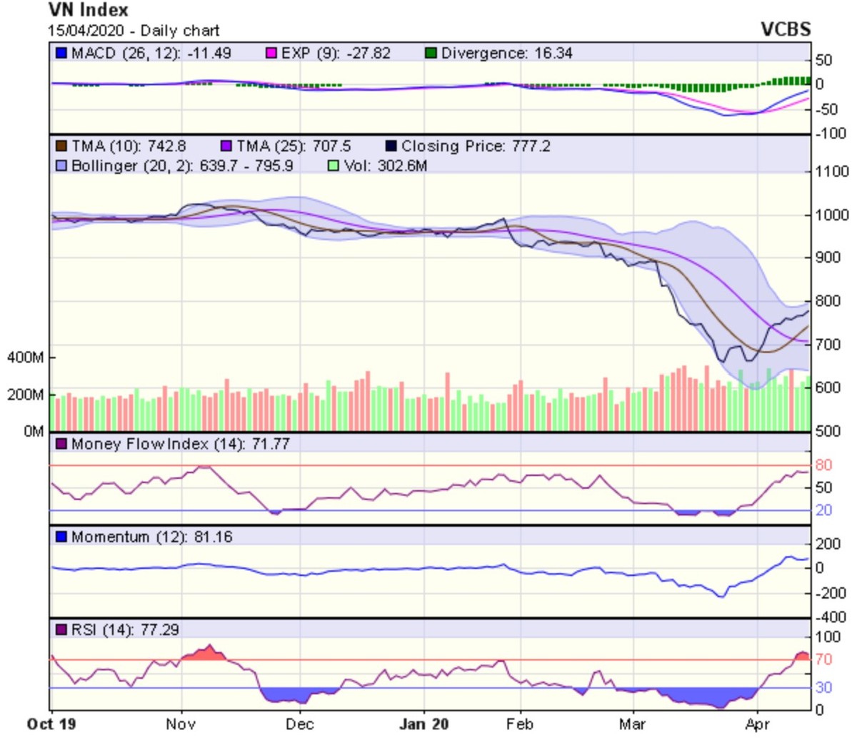This screenshot has height=745, width=857.
Task: Select the Jan 20 label on time axis
Action: pyautogui.click(x=424, y=724)
